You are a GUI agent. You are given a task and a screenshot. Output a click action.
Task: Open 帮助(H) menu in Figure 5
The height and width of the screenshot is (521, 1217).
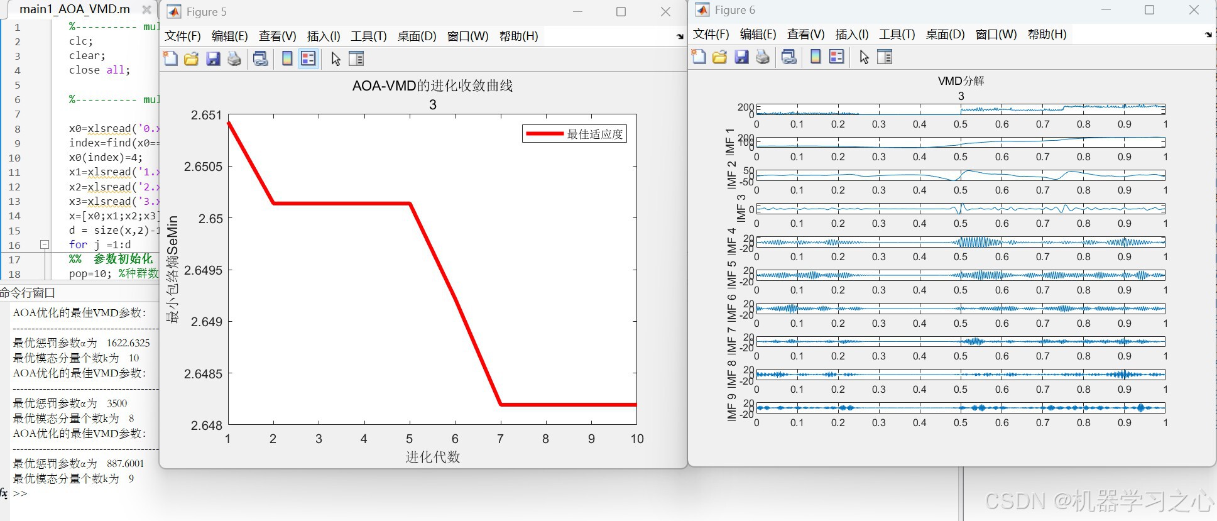tap(519, 36)
